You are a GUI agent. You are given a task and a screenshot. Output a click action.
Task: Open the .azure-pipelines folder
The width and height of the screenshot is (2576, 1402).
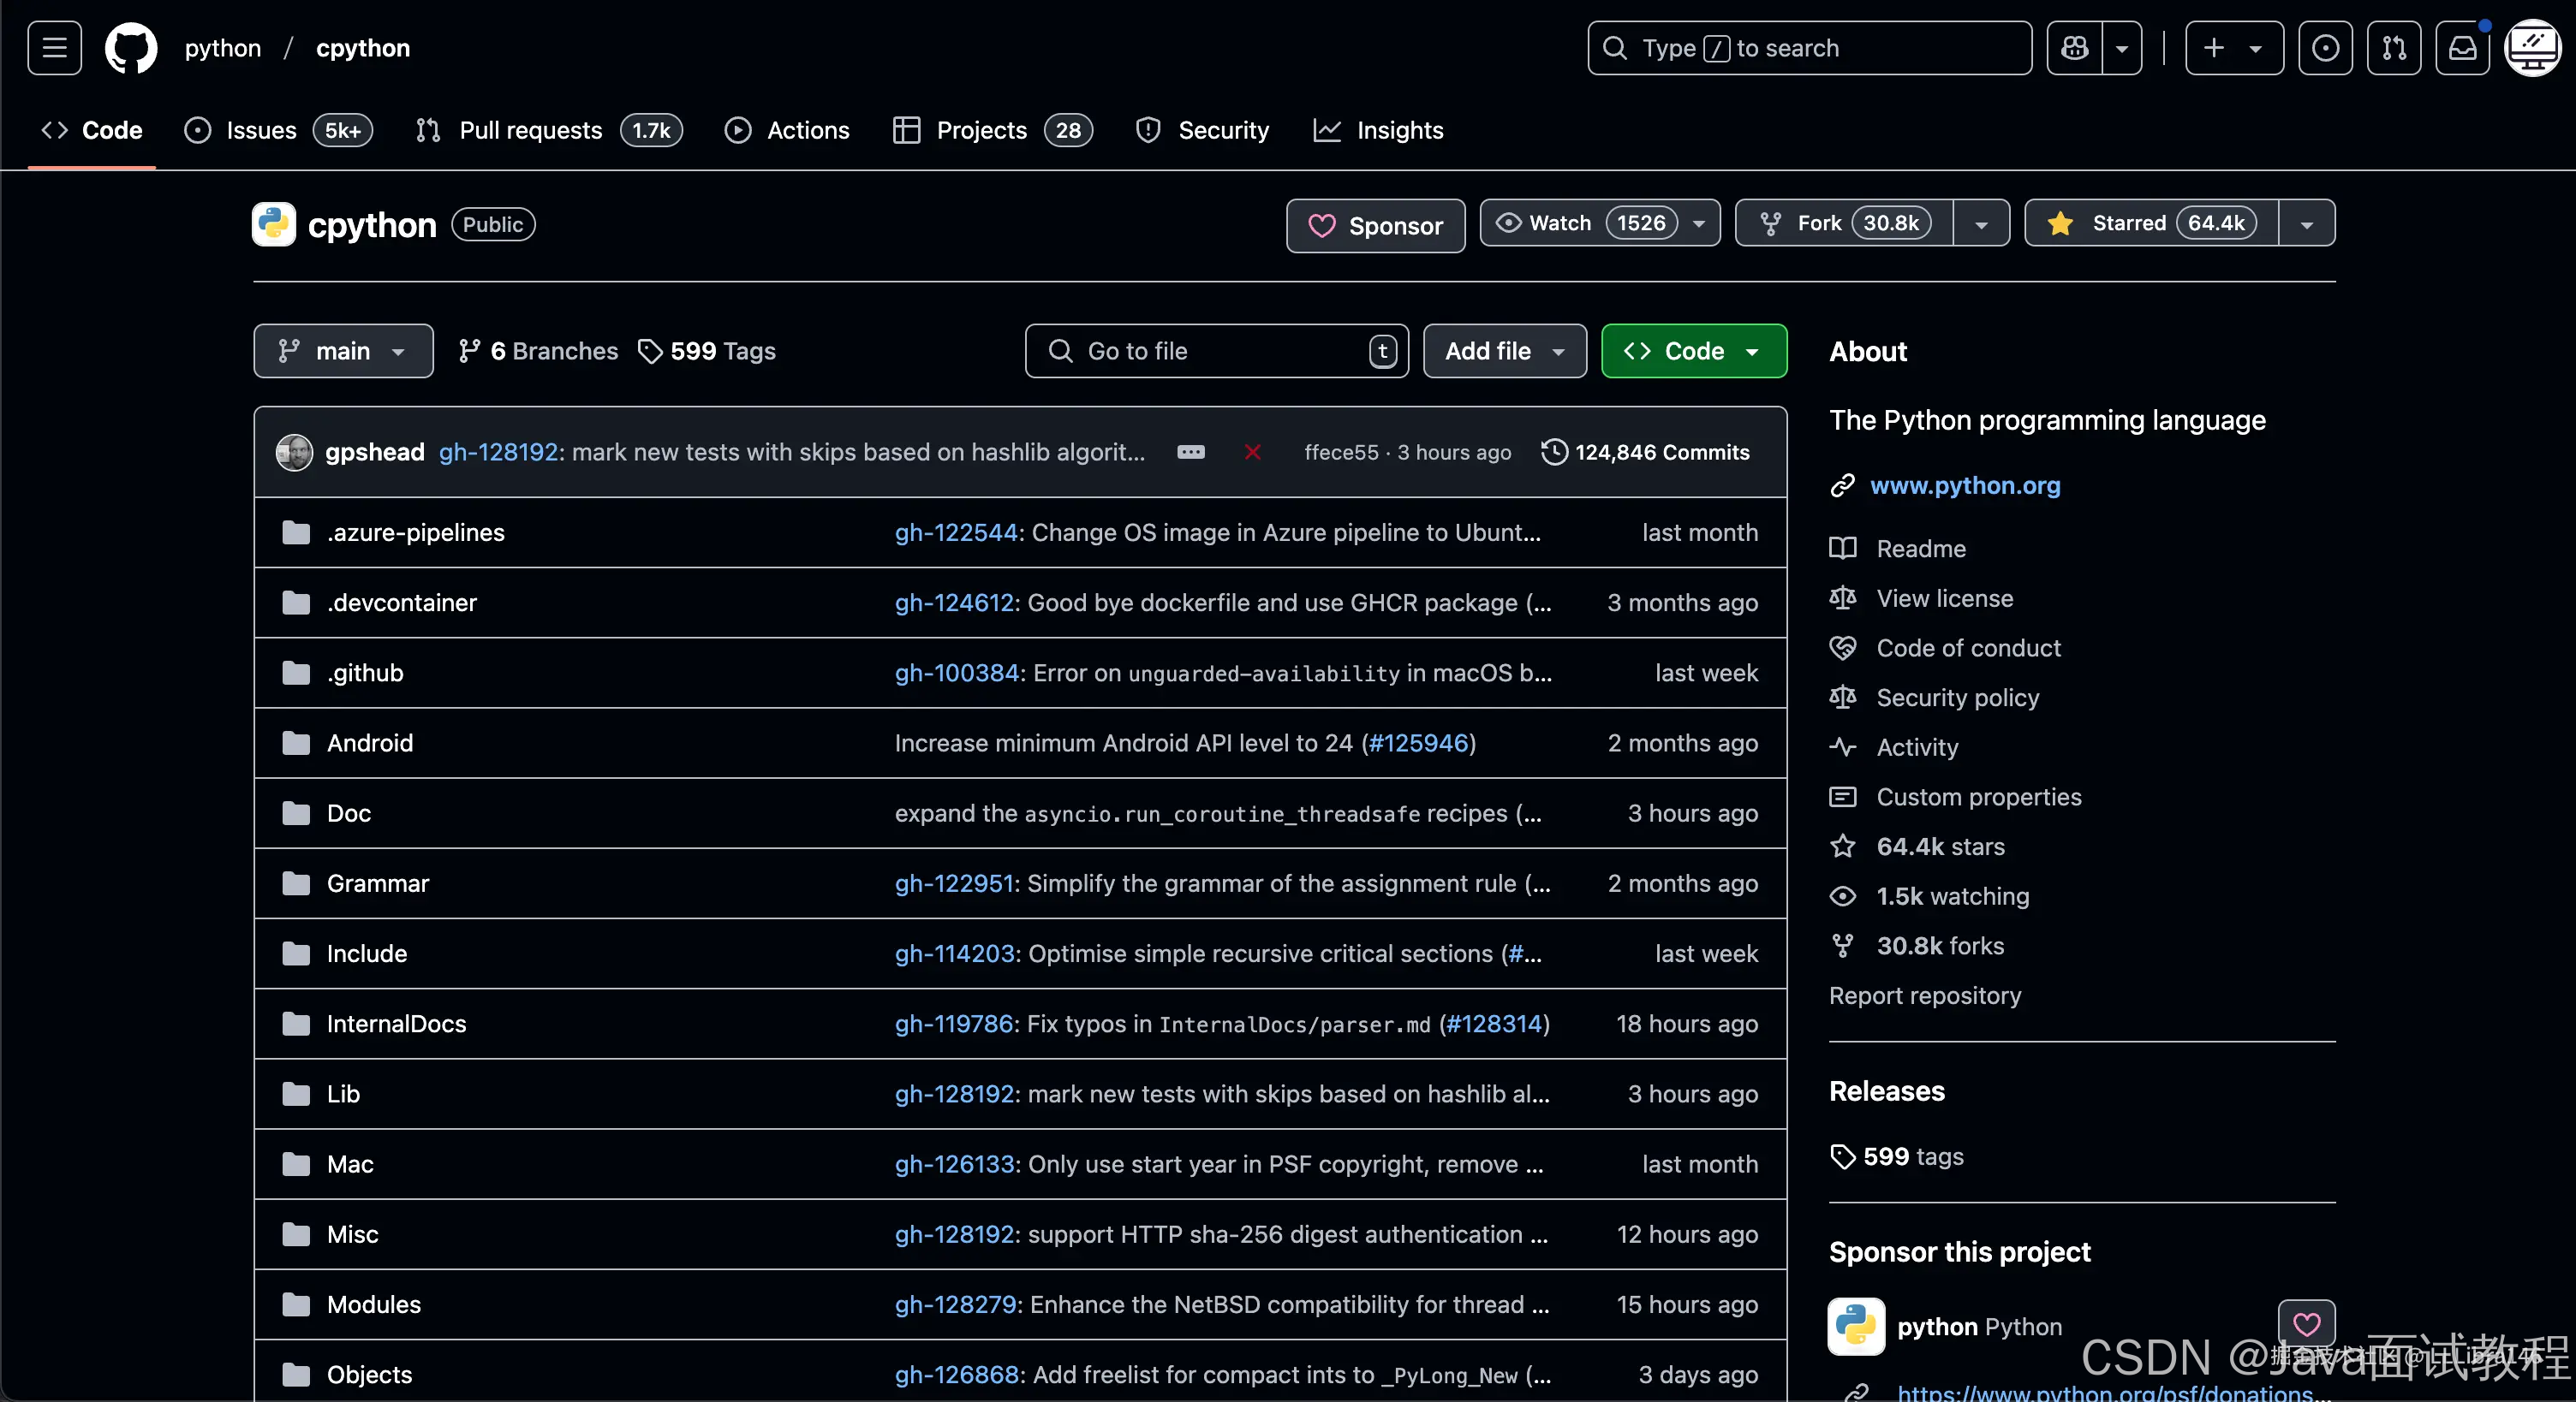[x=416, y=532]
